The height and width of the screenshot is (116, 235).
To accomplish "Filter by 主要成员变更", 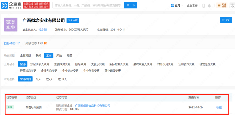I will tap(62, 64).
